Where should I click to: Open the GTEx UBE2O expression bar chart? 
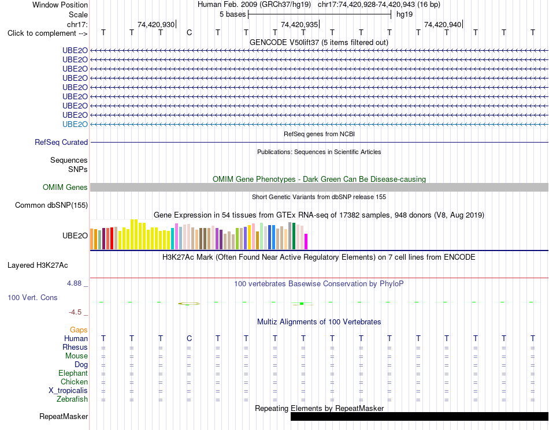(x=199, y=234)
